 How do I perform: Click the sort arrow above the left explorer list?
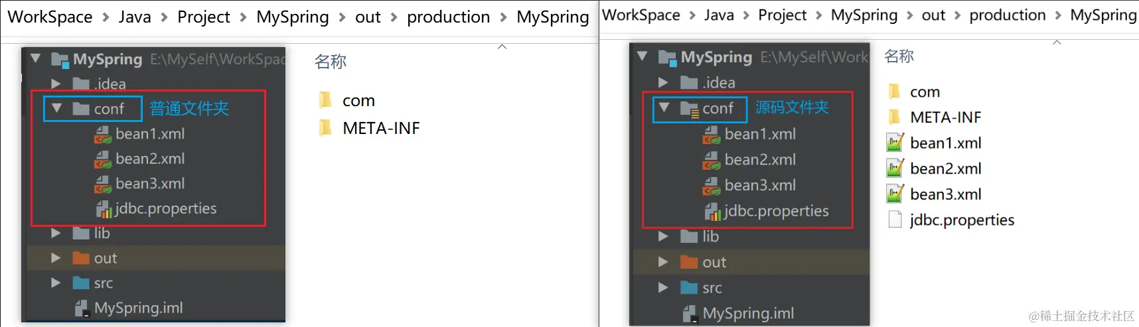[x=502, y=46]
